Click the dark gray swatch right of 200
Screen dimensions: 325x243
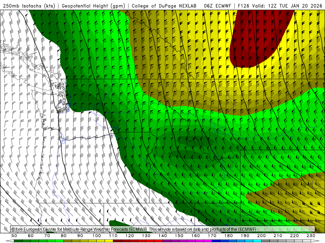coord(266,241)
